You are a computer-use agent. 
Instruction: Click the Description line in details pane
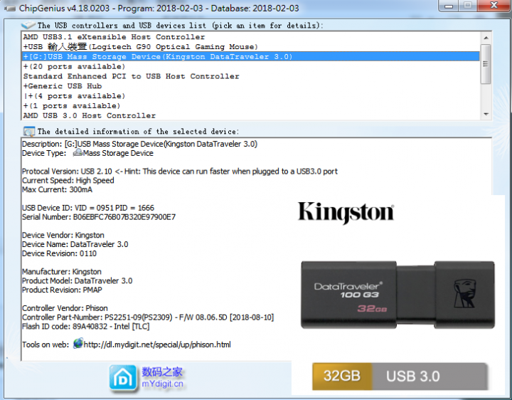(x=140, y=144)
